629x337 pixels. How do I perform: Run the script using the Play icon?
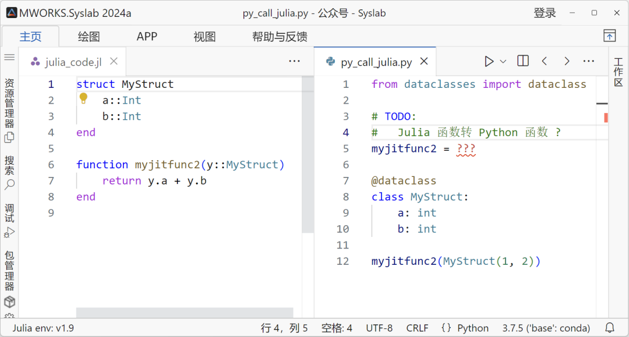[489, 61]
